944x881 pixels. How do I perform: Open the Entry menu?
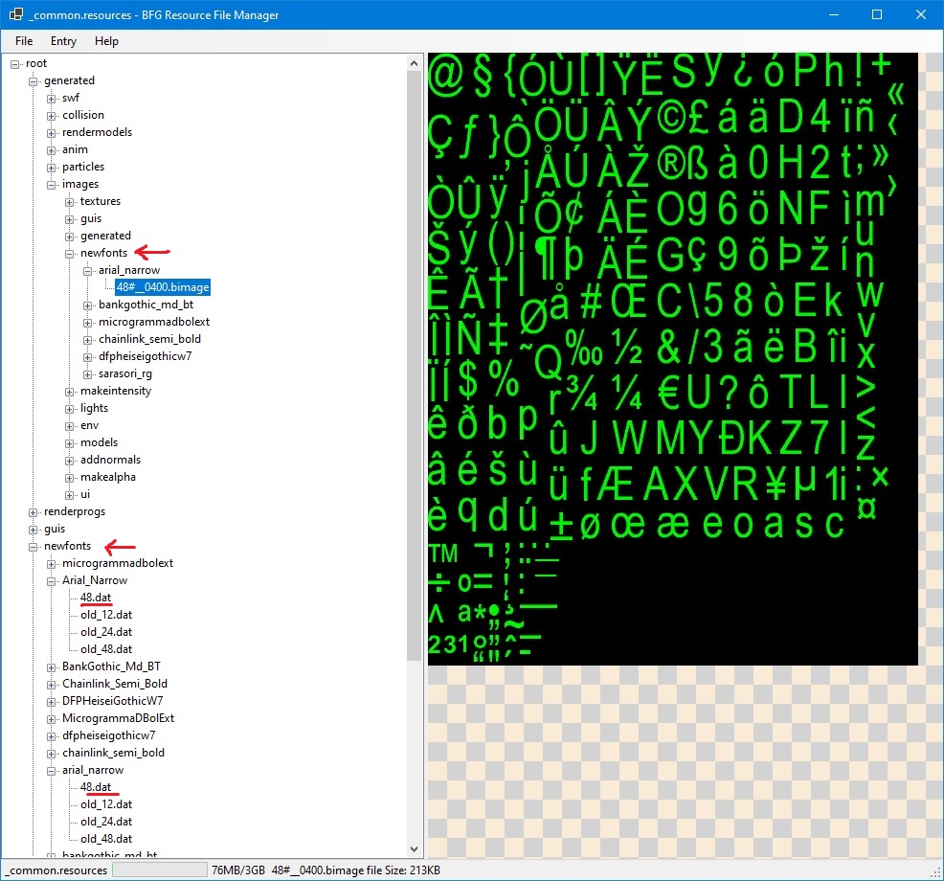point(63,41)
